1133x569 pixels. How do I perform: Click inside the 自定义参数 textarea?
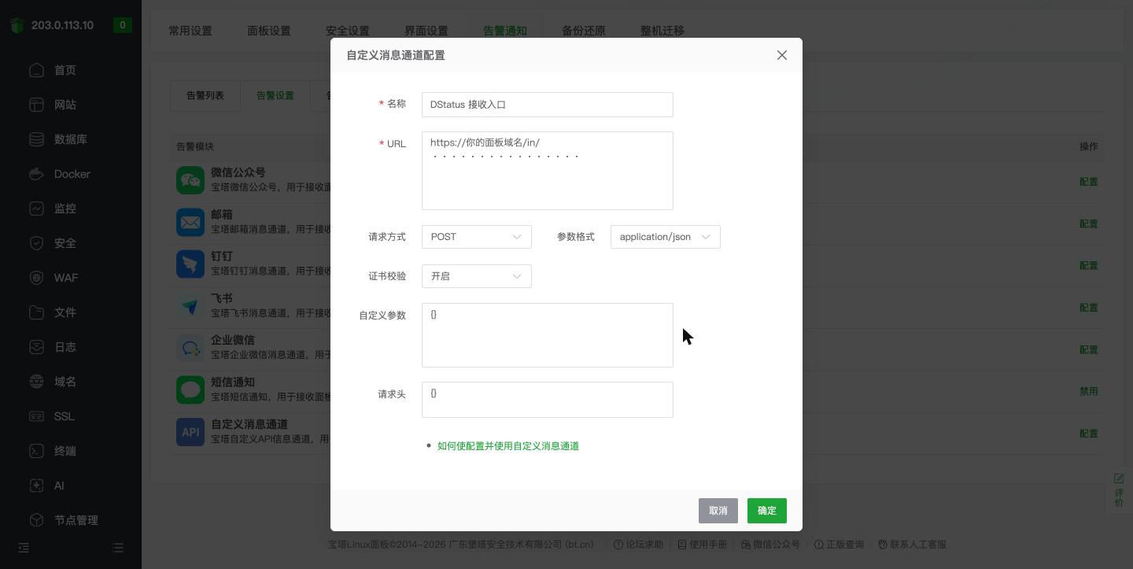point(548,335)
